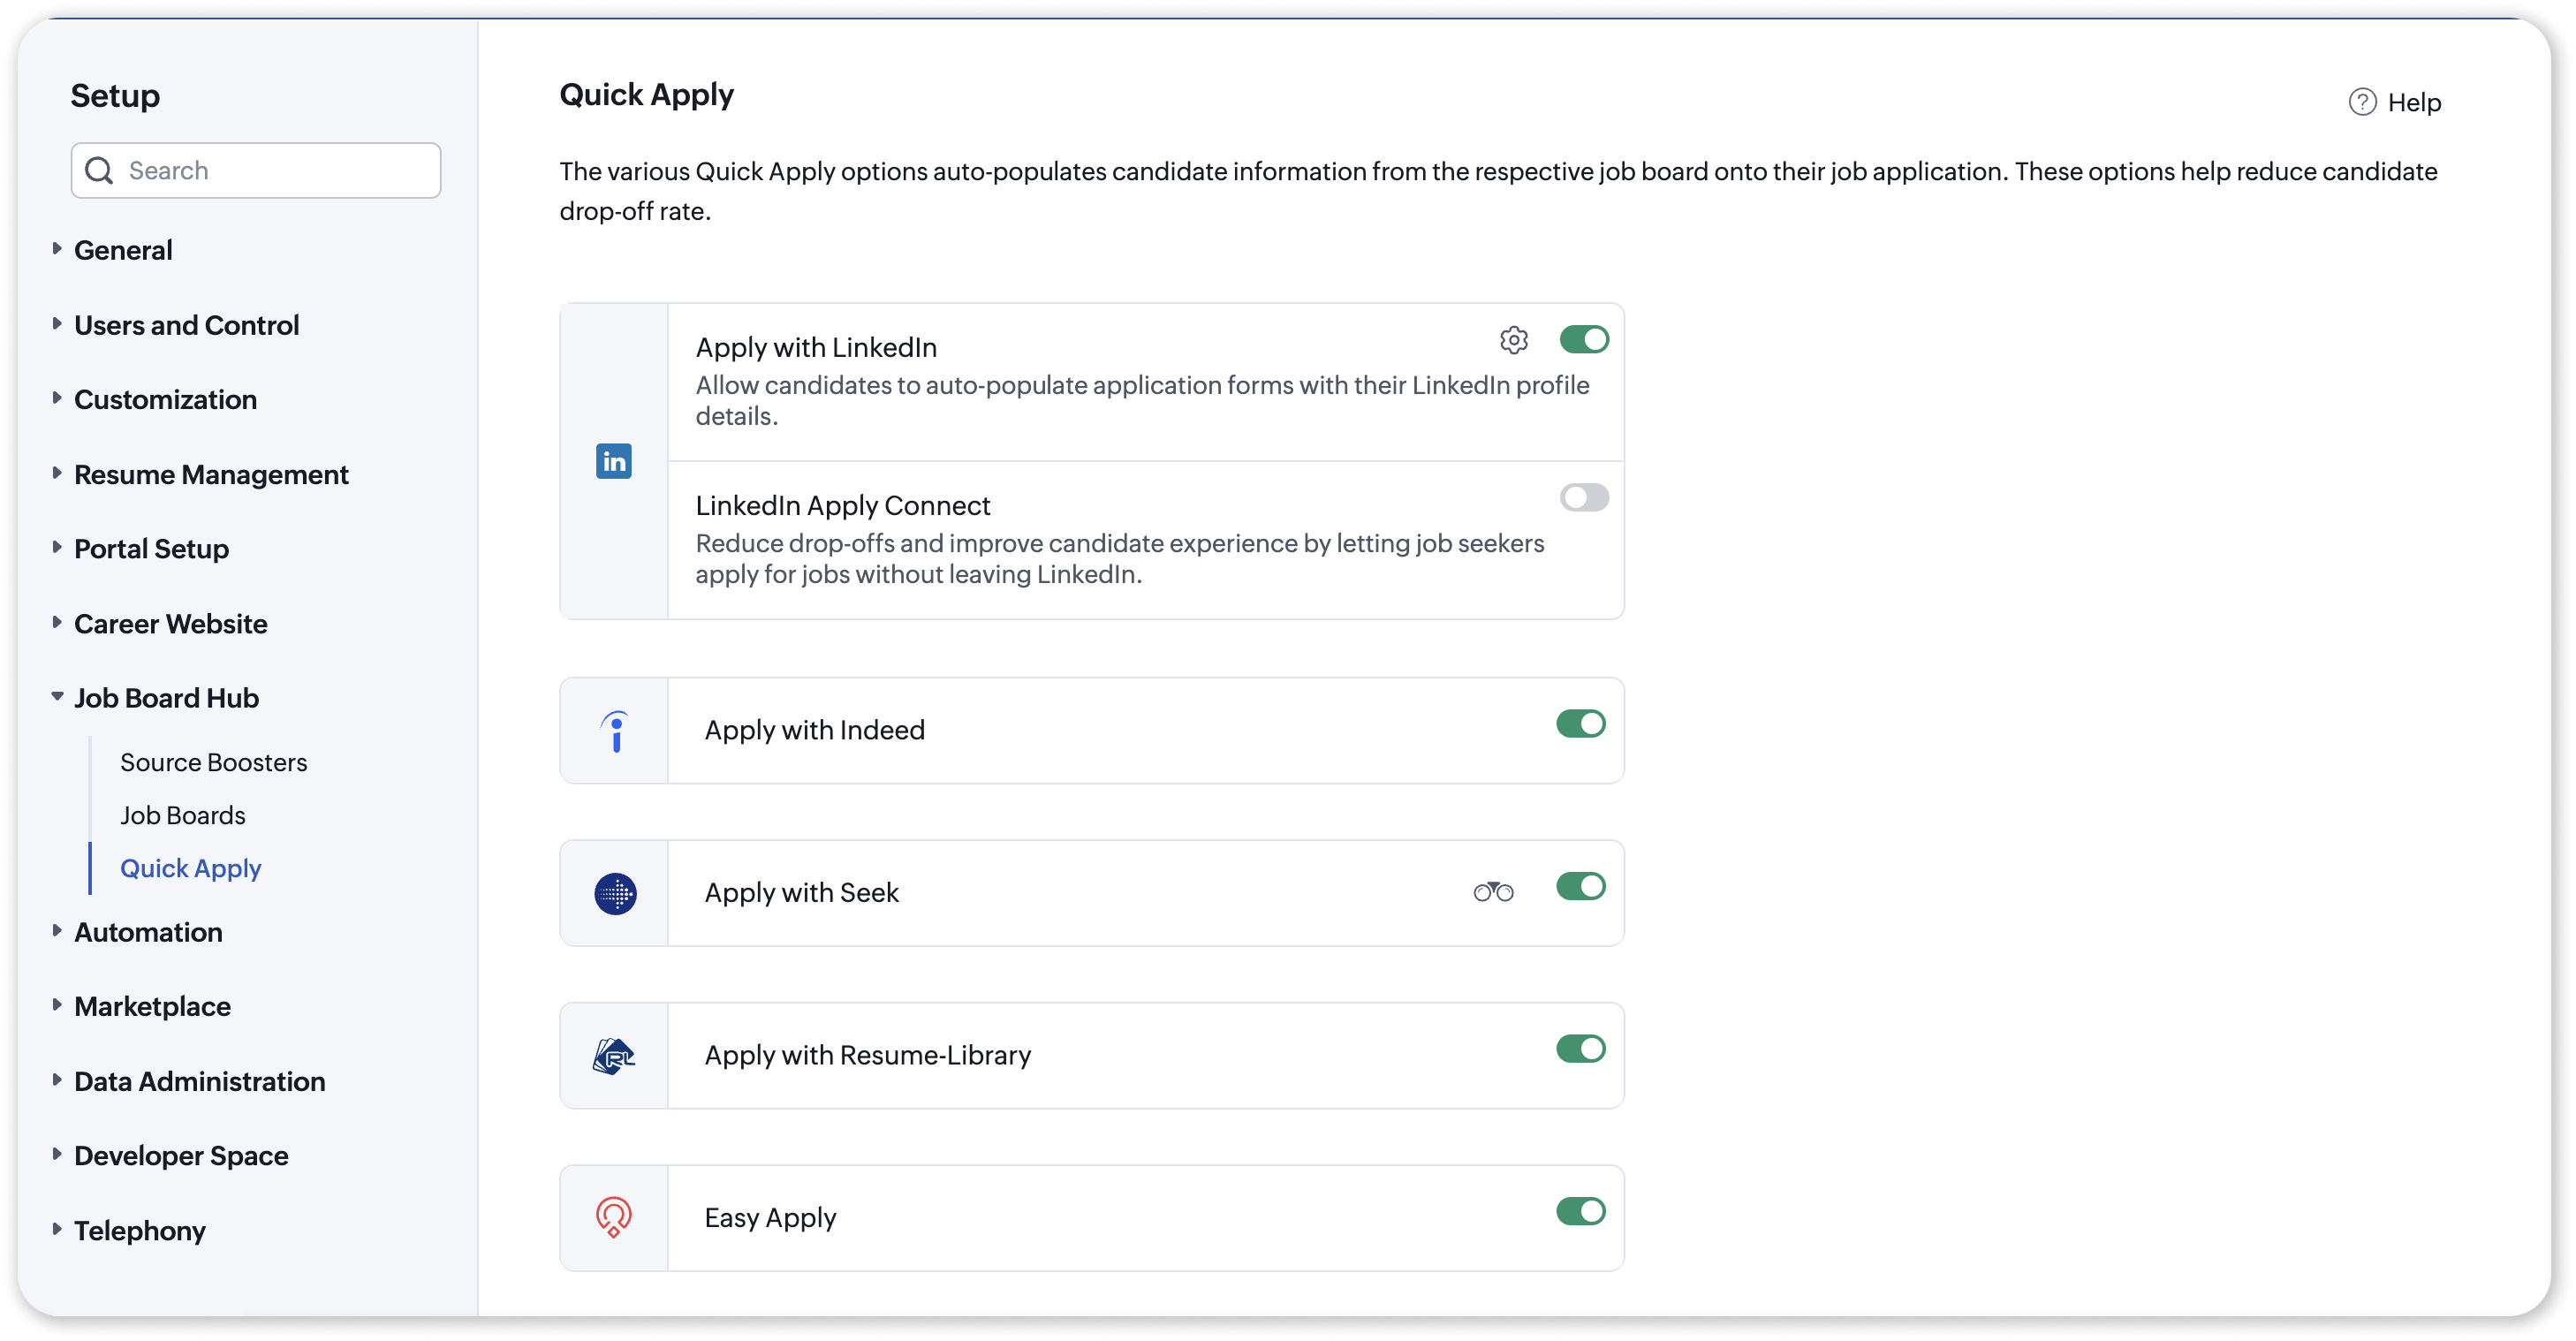
Task: Select Customization label
Action: (x=165, y=400)
